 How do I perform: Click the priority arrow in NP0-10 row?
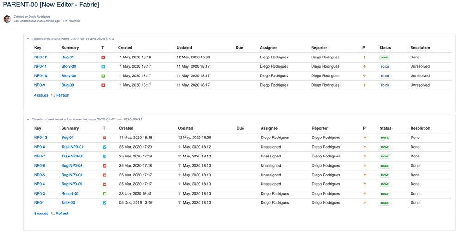pos(364,76)
